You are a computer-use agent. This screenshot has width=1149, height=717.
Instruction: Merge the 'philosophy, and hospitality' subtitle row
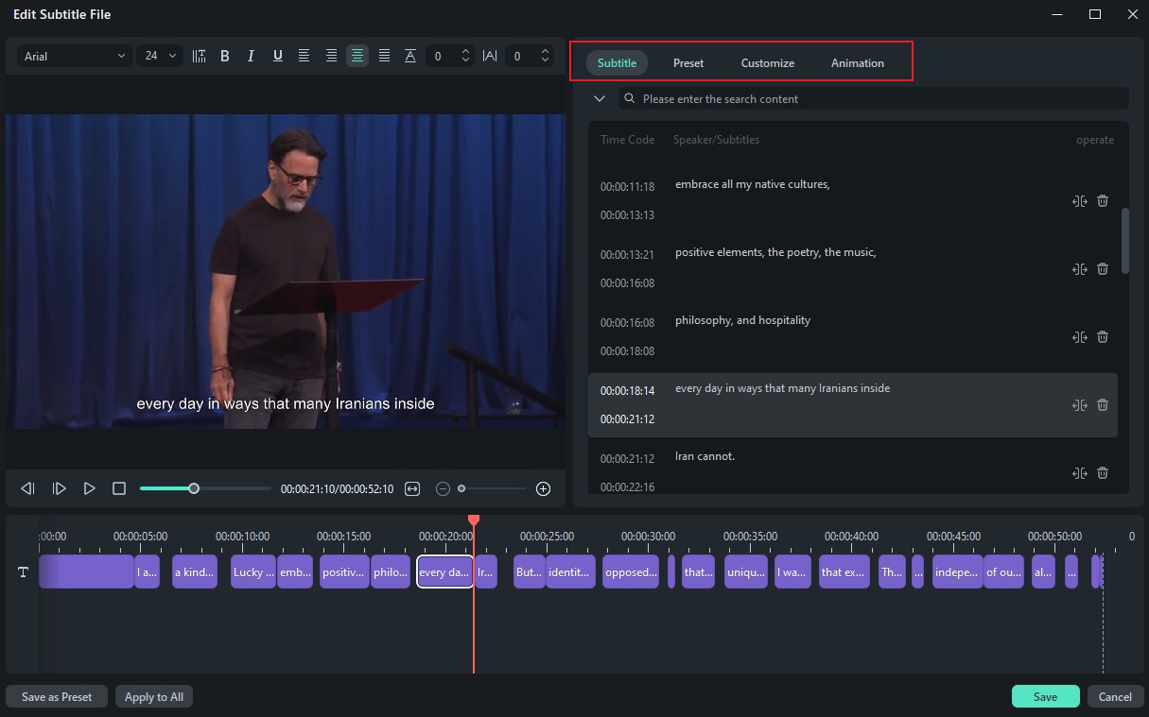pyautogui.click(x=1079, y=337)
